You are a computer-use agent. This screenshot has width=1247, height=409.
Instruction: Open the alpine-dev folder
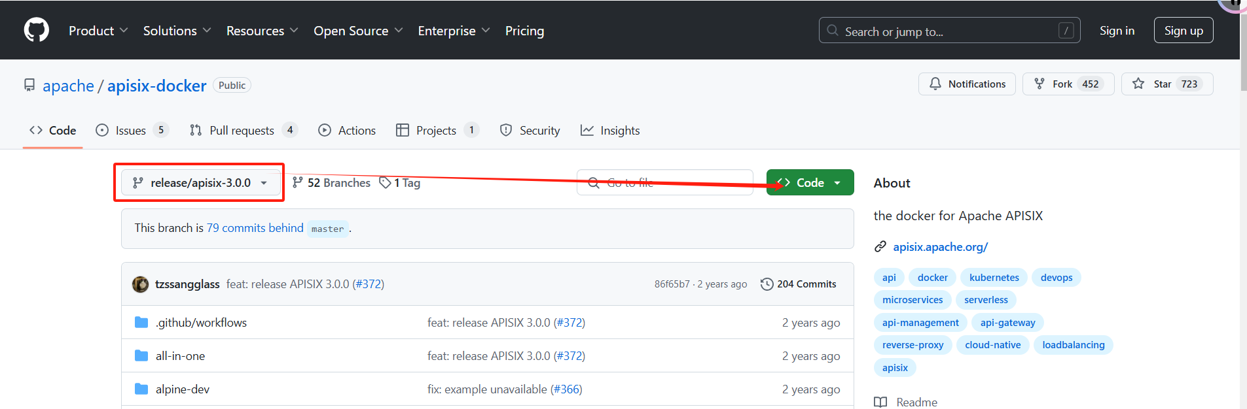click(183, 389)
